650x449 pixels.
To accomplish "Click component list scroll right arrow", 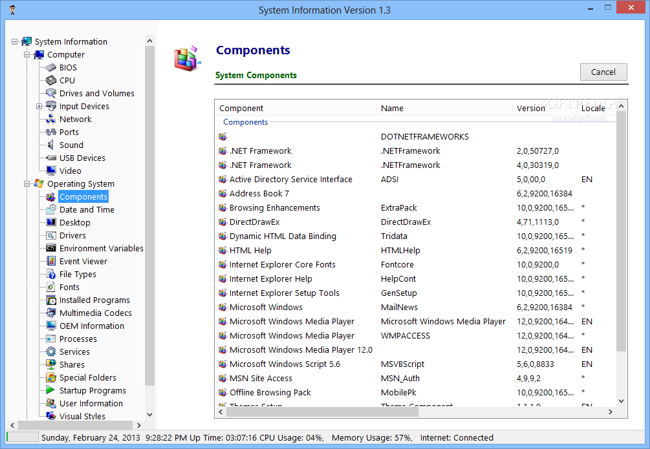I will [x=610, y=412].
